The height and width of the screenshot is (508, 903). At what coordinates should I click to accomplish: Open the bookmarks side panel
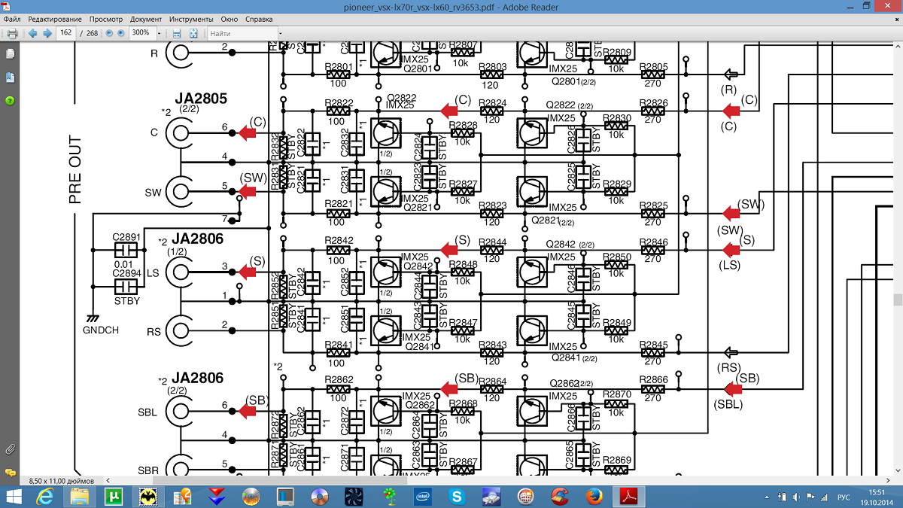coord(10,77)
